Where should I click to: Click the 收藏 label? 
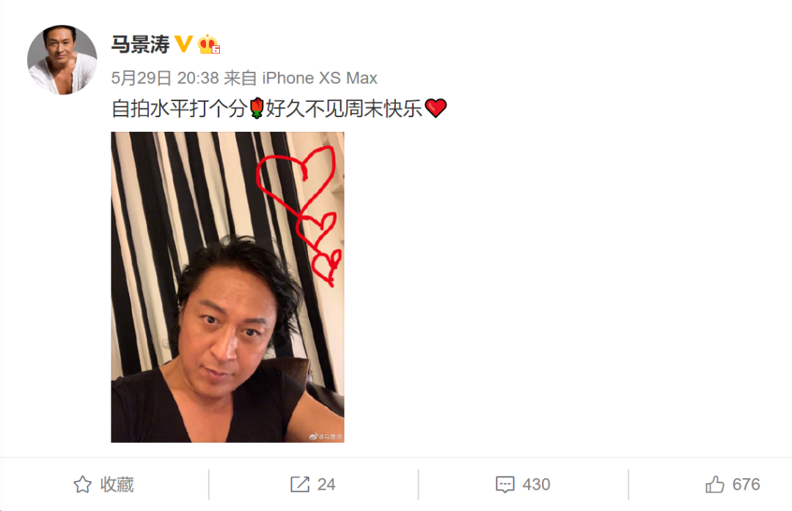point(117,484)
